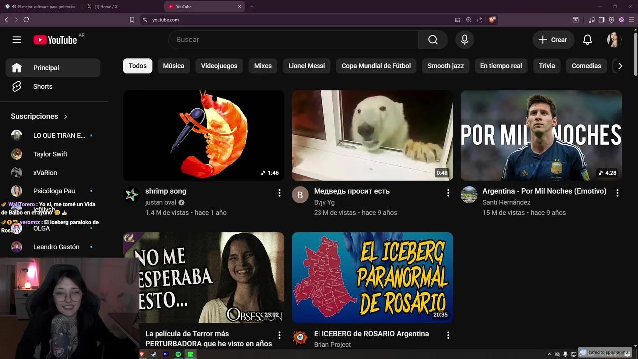Open El ICEBERG de ROSARIO Argentina title
Screen dimensions: 638x359
pos(371,334)
